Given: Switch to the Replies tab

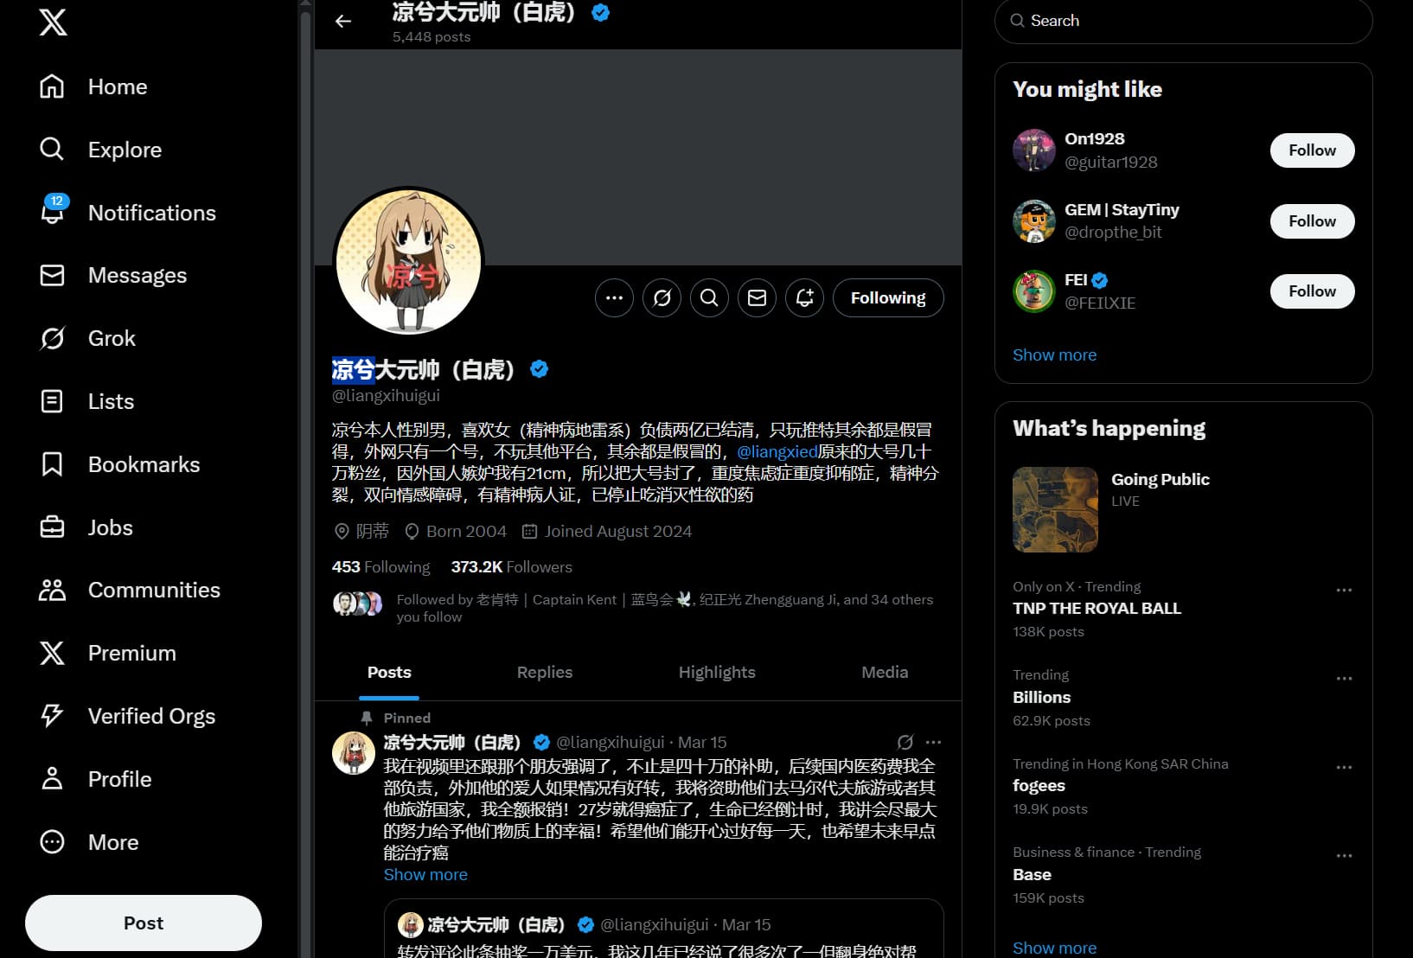Looking at the screenshot, I should click(x=544, y=672).
